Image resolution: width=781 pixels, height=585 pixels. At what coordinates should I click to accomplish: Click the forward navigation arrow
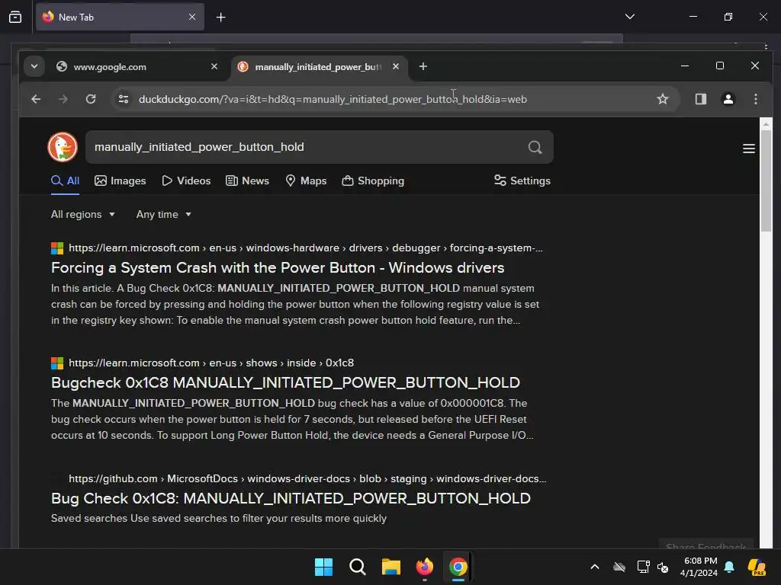(x=63, y=99)
